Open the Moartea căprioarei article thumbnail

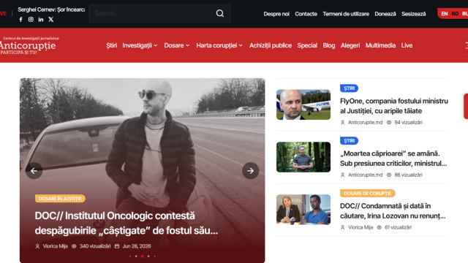[x=303, y=157]
